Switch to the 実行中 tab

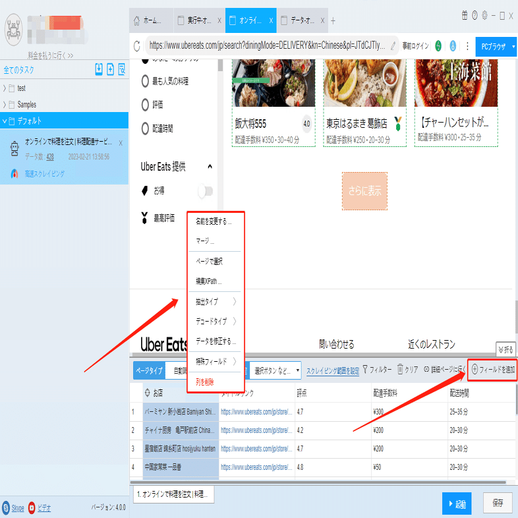pyautogui.click(x=199, y=20)
